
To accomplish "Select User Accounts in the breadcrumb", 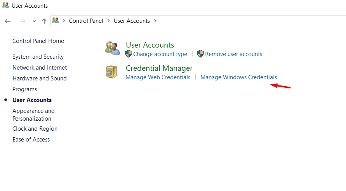I will 132,20.
